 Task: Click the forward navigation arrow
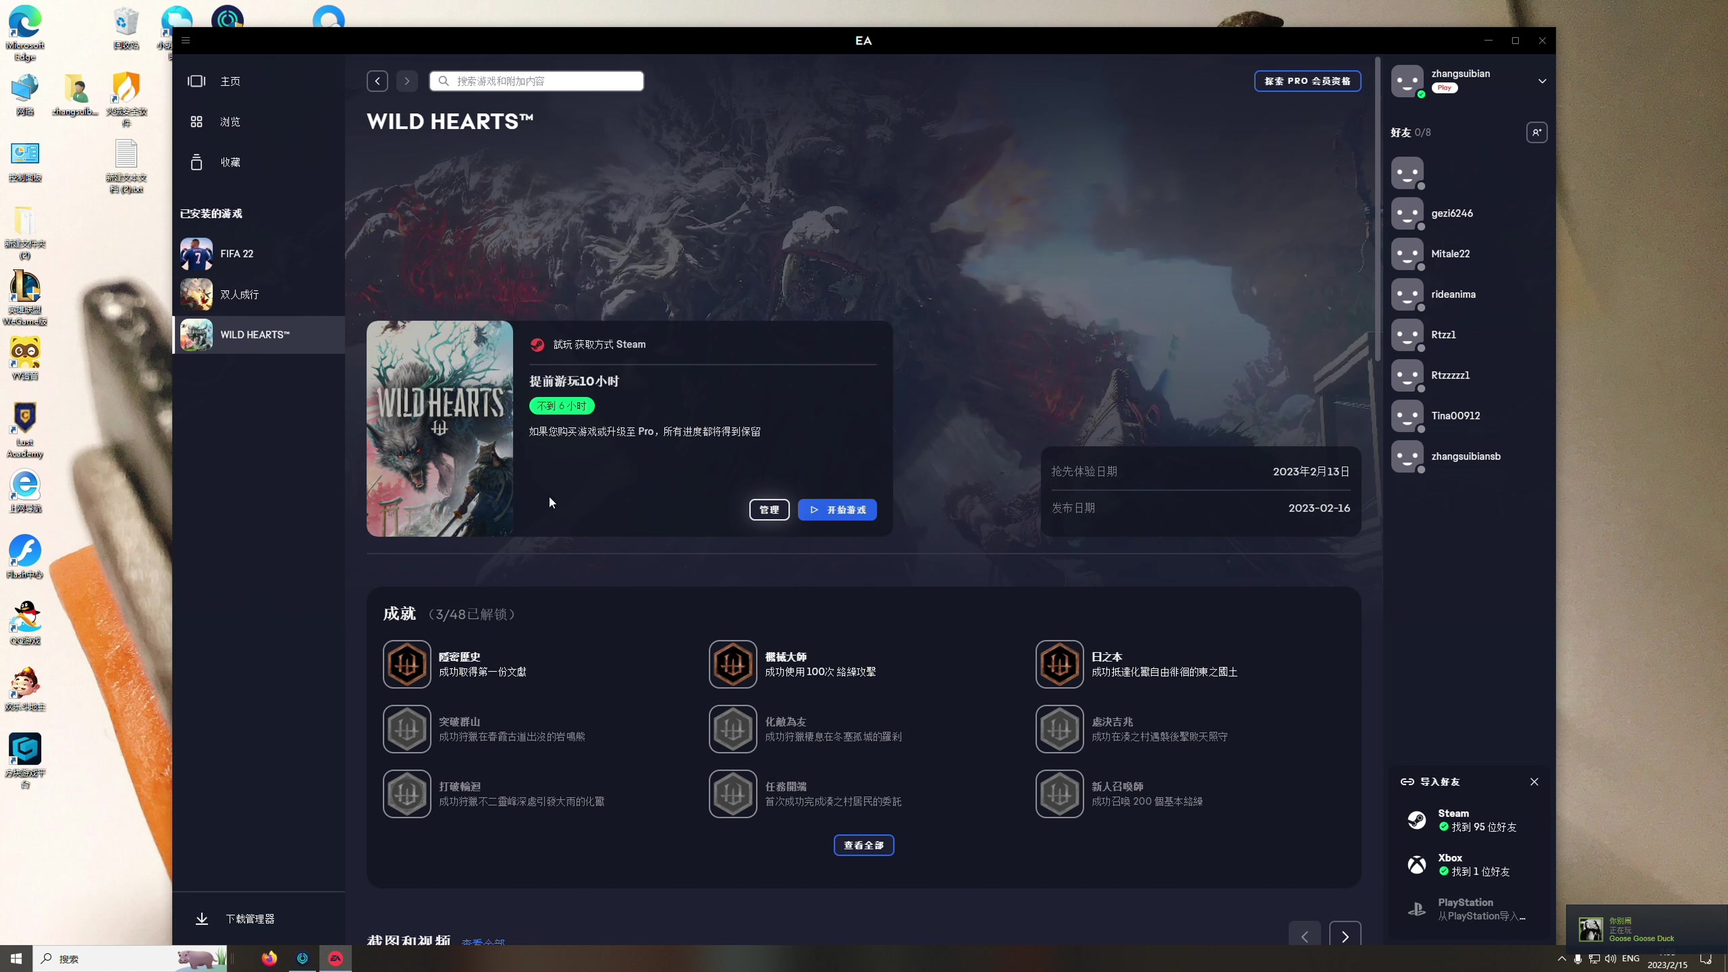coord(407,81)
